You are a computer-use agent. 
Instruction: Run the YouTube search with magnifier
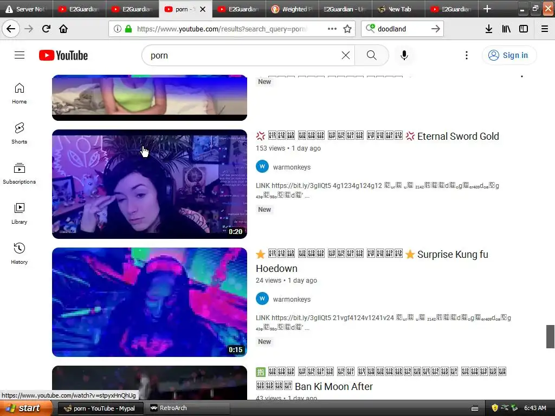372,55
